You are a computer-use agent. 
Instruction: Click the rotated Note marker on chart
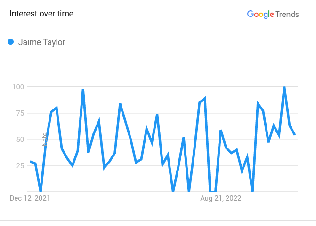tap(45, 139)
